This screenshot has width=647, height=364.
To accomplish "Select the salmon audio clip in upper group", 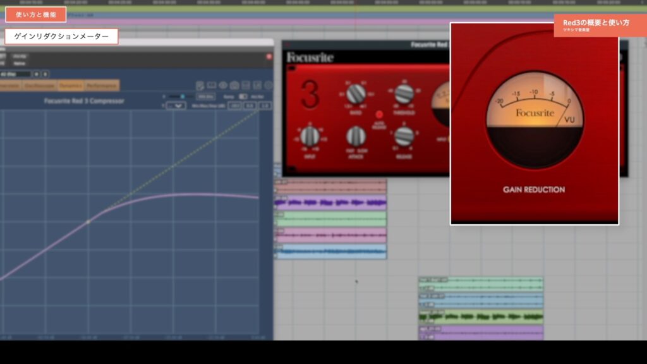I will tap(330, 187).
